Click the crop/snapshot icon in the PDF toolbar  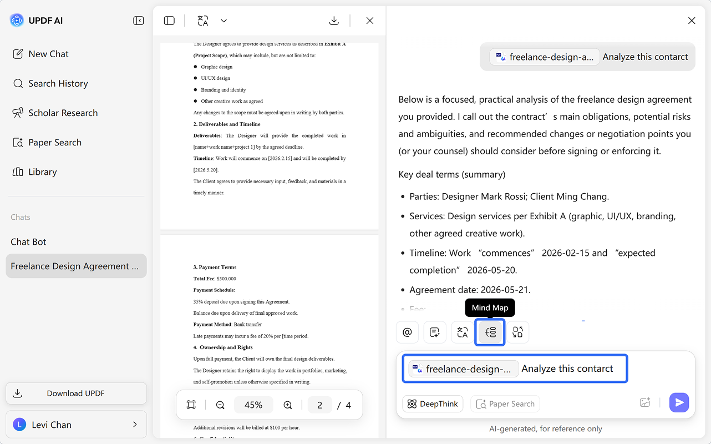(x=191, y=405)
